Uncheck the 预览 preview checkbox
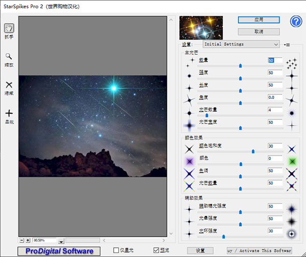 (157, 250)
